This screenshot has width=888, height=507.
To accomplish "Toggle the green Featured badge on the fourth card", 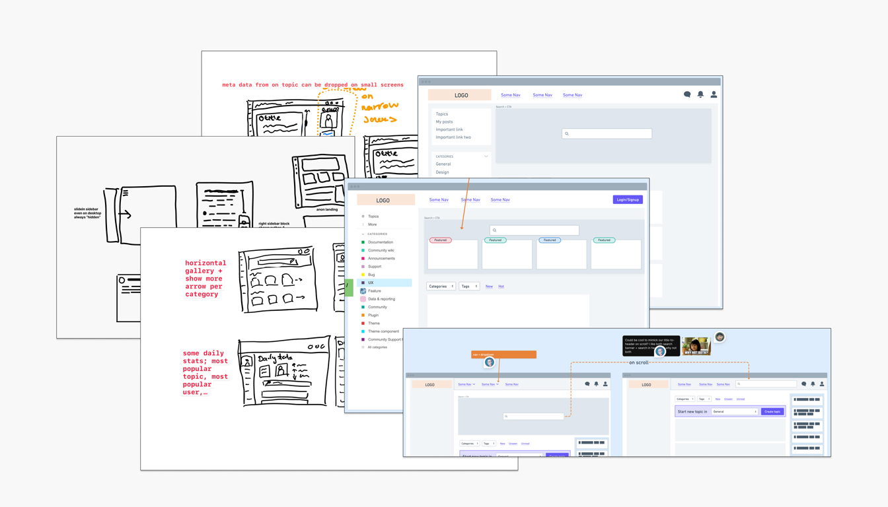I will [x=603, y=240].
